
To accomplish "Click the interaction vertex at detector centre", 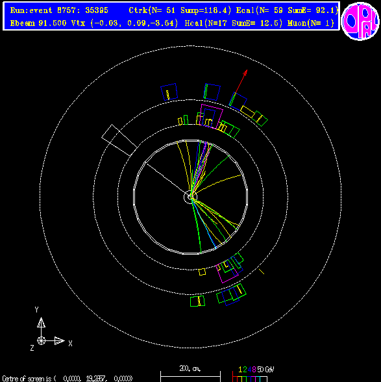I will click(190, 197).
